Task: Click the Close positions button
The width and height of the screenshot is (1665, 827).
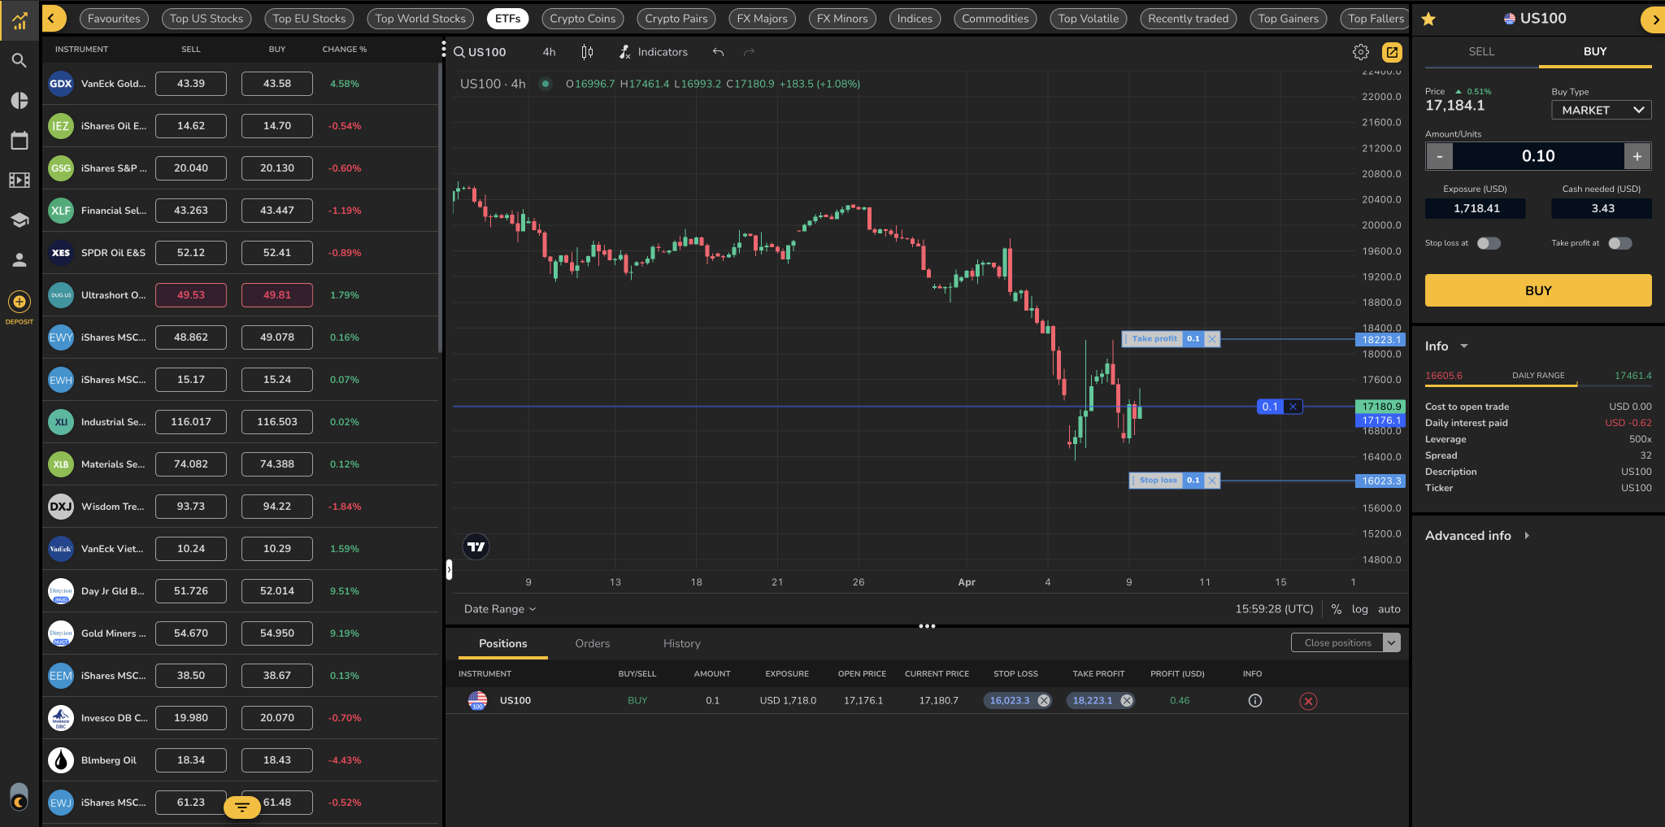Action: pos(1337,642)
